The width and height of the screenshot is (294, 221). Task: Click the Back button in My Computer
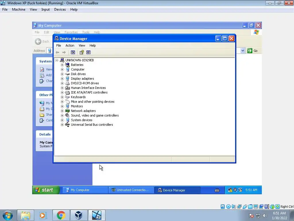point(42,41)
